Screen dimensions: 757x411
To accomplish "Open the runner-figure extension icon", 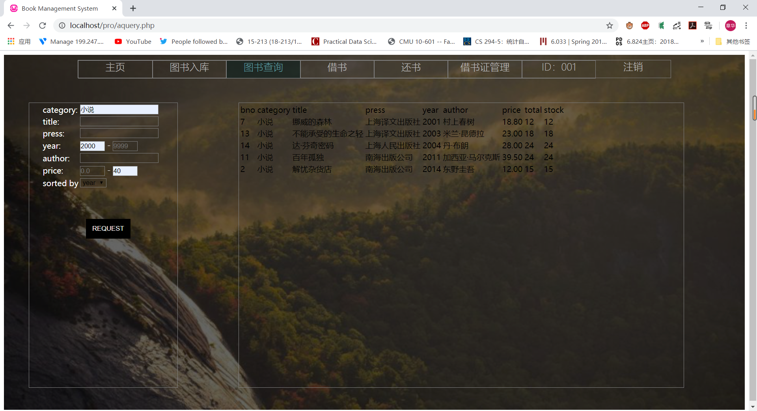I will click(x=677, y=26).
